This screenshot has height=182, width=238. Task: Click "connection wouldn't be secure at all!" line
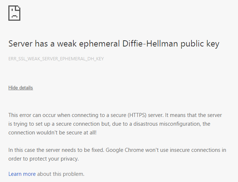(x=52, y=133)
